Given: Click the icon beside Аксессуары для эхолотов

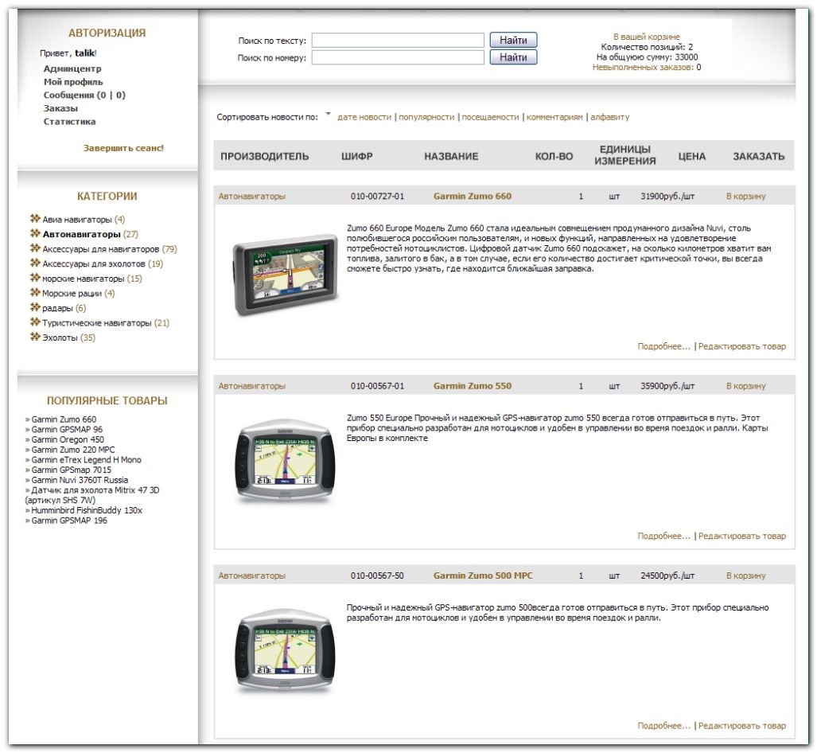Looking at the screenshot, I should (x=35, y=263).
